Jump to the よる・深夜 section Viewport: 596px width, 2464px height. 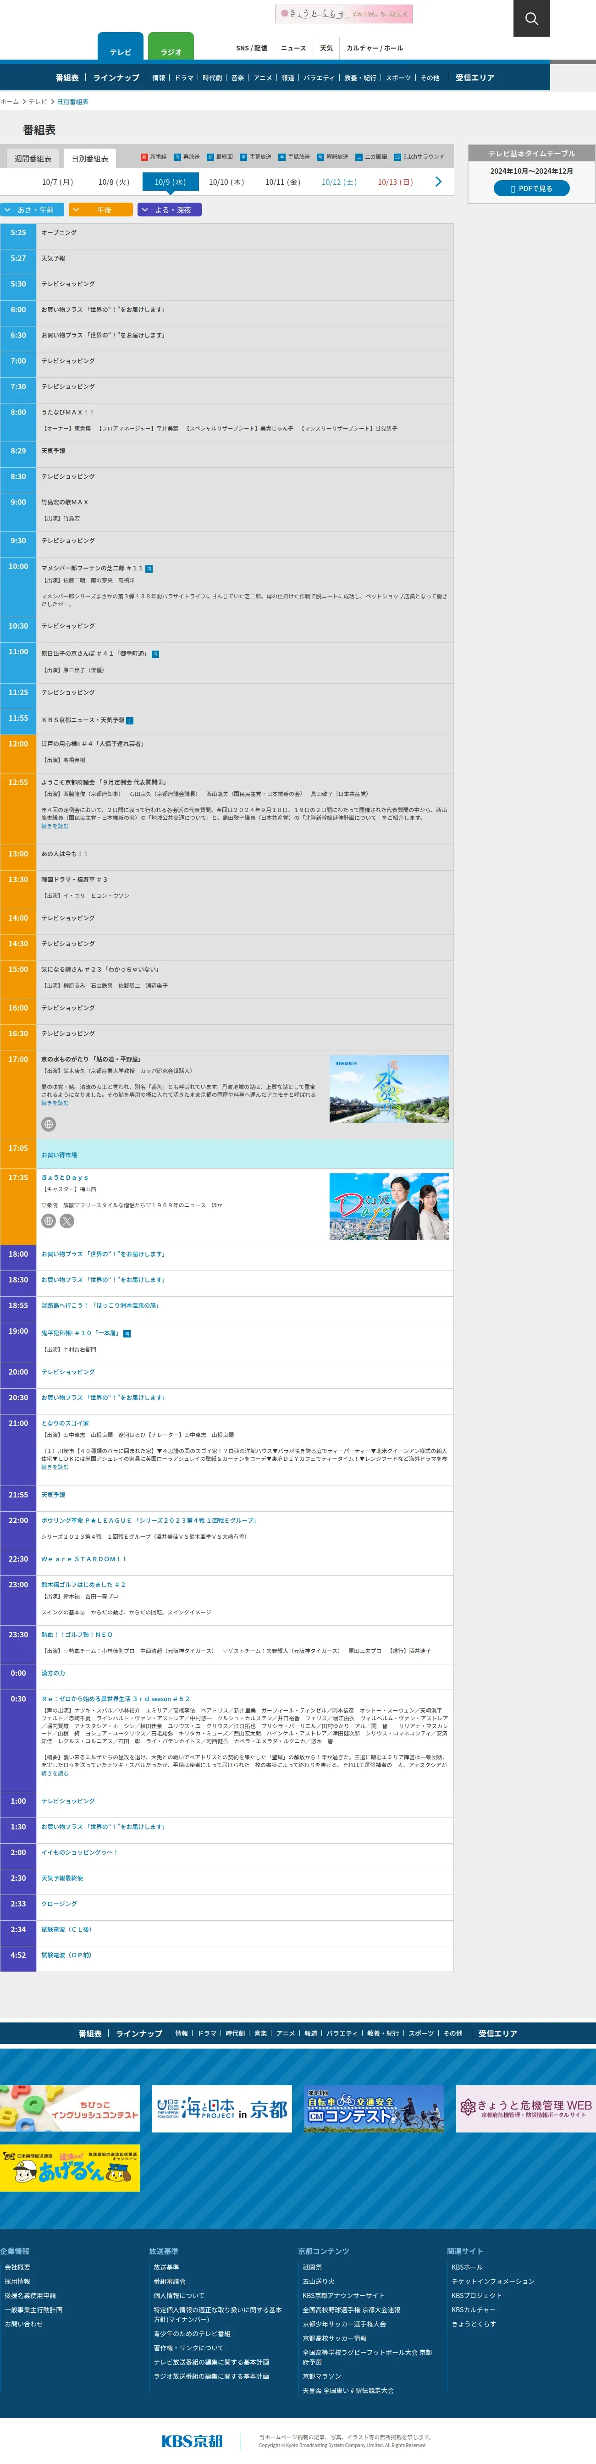(x=169, y=210)
